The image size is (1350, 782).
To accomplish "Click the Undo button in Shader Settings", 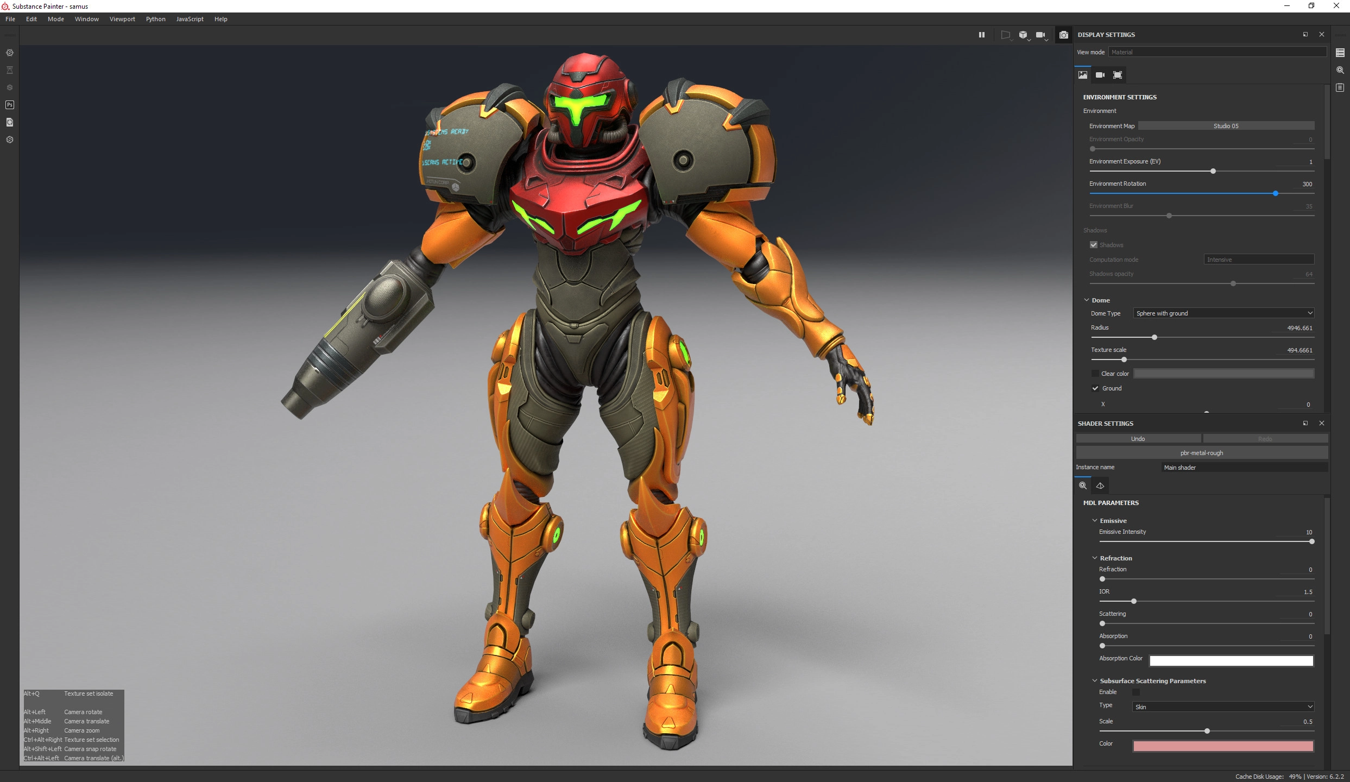I will click(x=1138, y=439).
